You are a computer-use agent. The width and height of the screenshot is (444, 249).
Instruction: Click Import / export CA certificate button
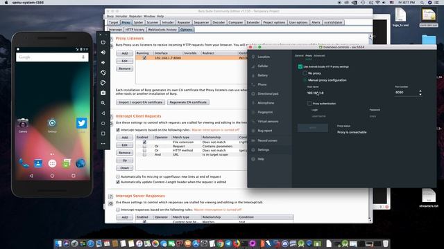coord(141,102)
